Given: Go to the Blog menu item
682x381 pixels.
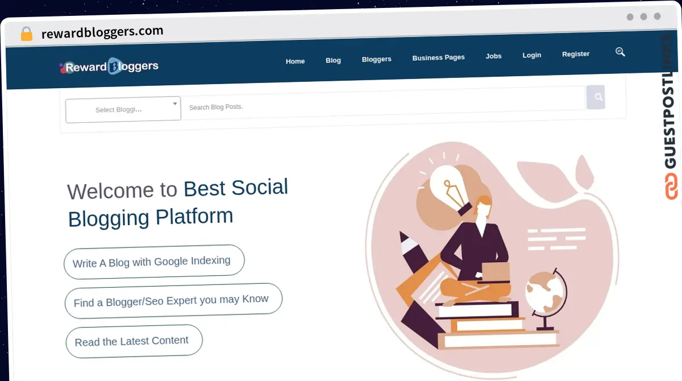Looking at the screenshot, I should pos(333,60).
